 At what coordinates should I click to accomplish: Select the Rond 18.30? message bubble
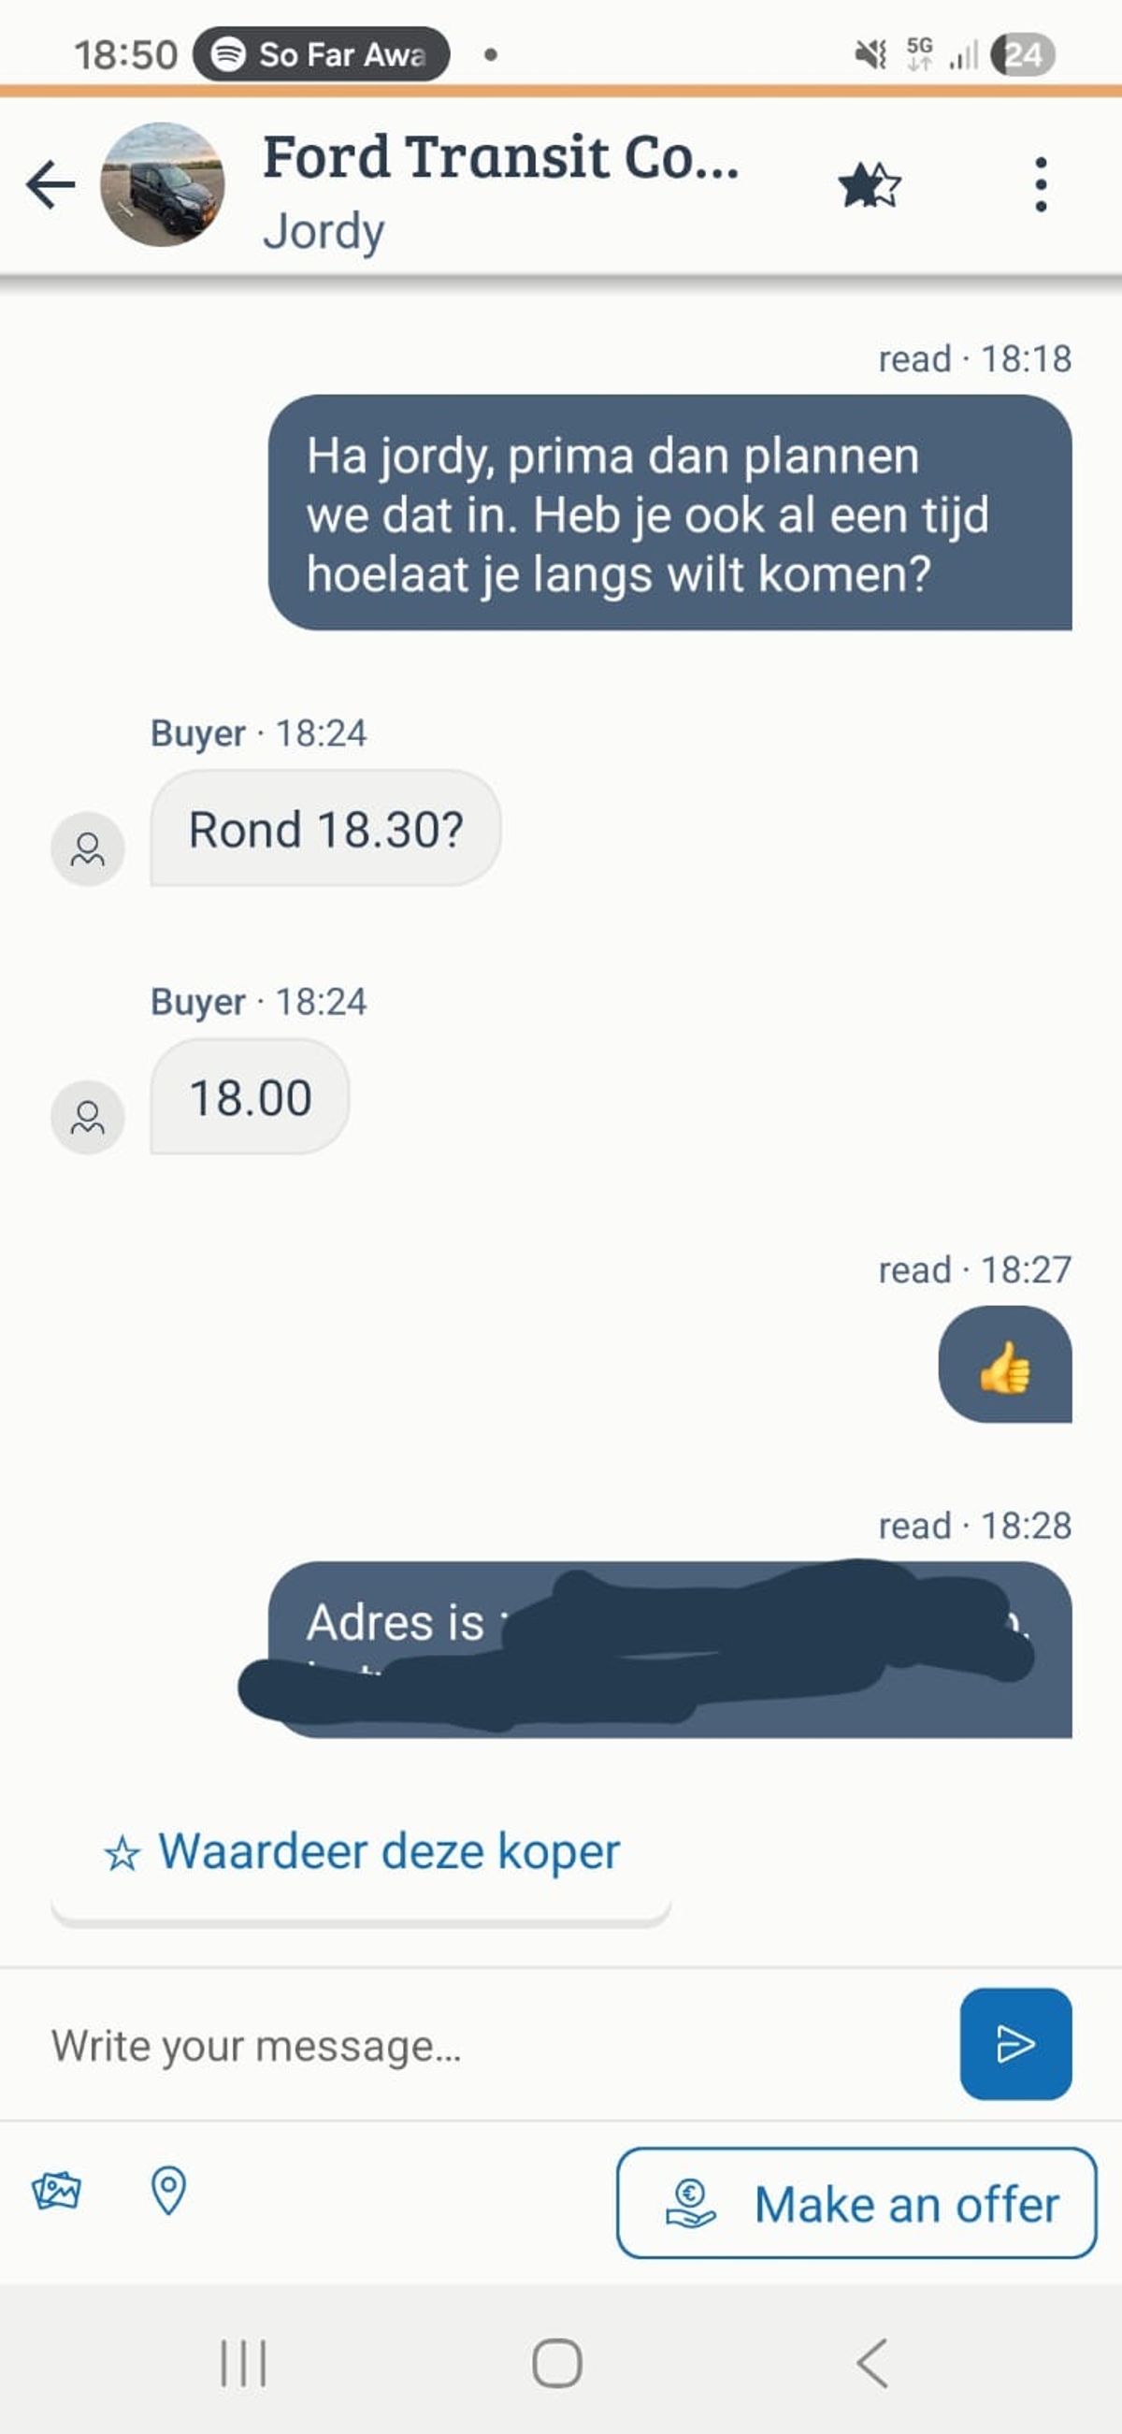[x=325, y=829]
